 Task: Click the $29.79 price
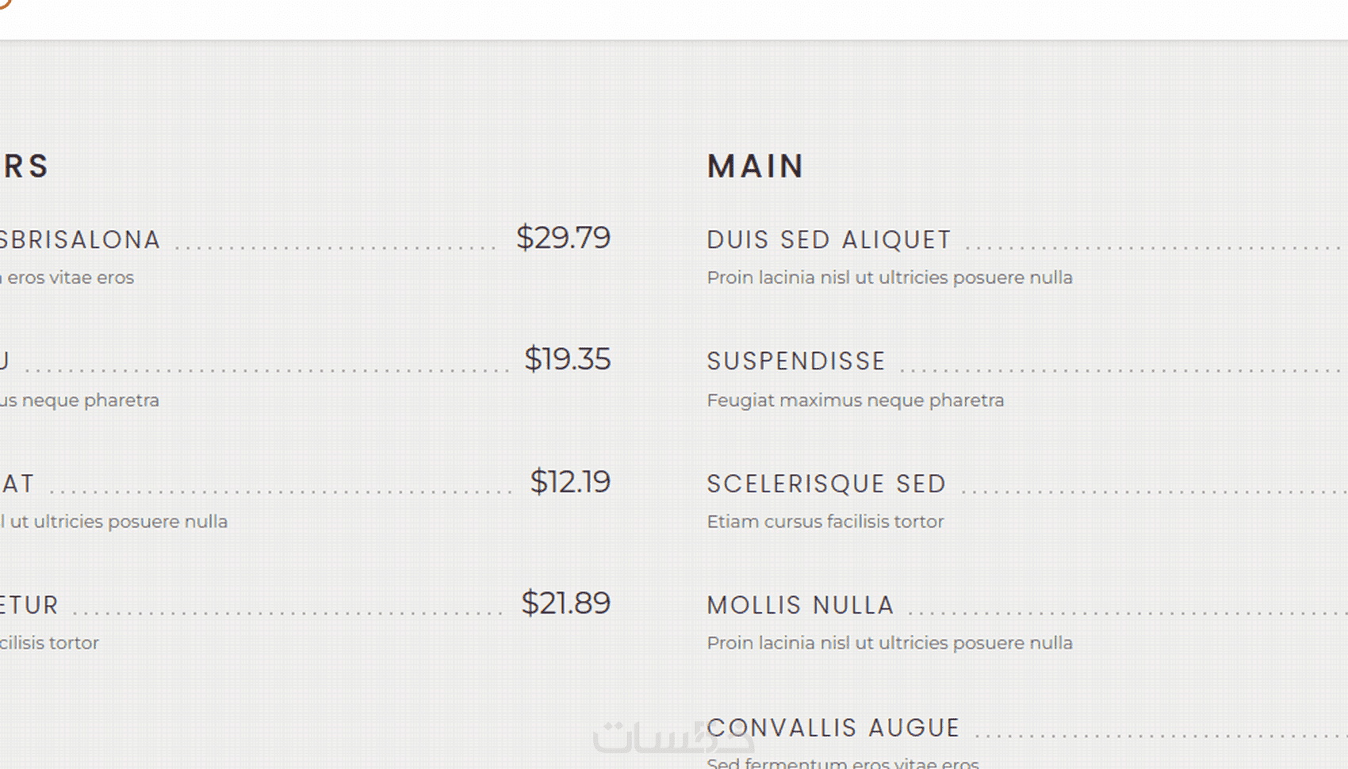tap(563, 238)
